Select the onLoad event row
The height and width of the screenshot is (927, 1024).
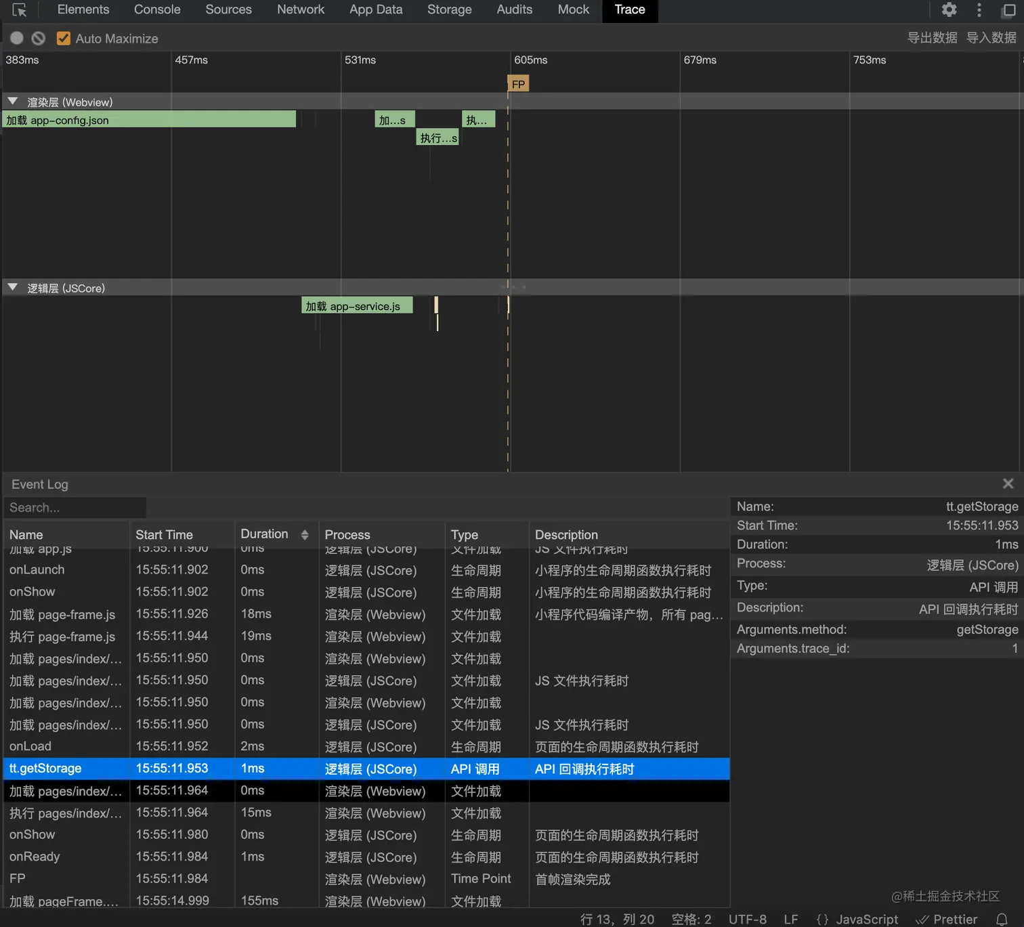click(366, 746)
